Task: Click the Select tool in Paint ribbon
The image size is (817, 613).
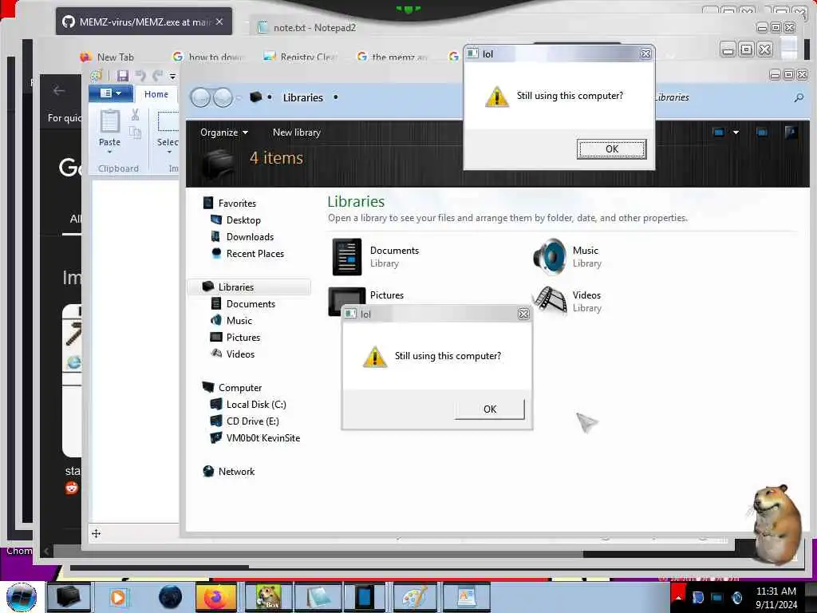Action: click(168, 132)
